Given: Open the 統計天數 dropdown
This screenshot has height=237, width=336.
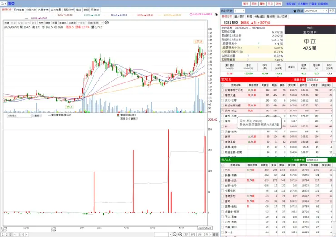Looking at the screenshot, I should pyautogui.click(x=239, y=11).
